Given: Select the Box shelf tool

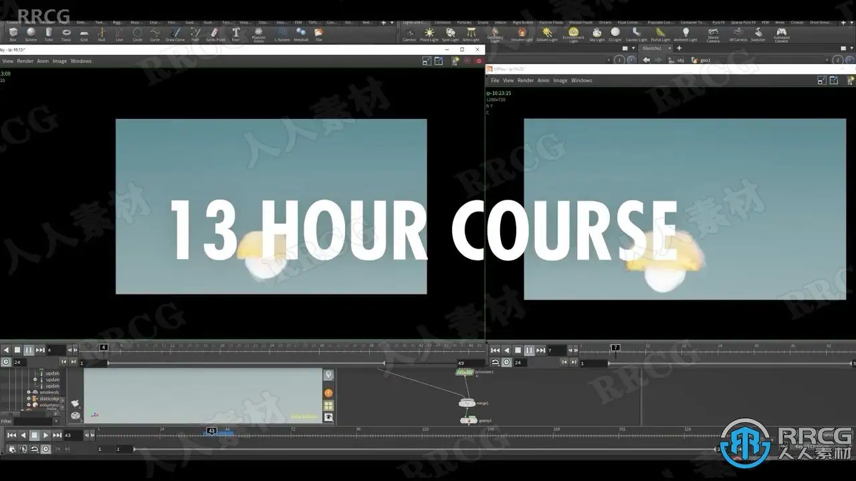Looking at the screenshot, I should (x=13, y=33).
